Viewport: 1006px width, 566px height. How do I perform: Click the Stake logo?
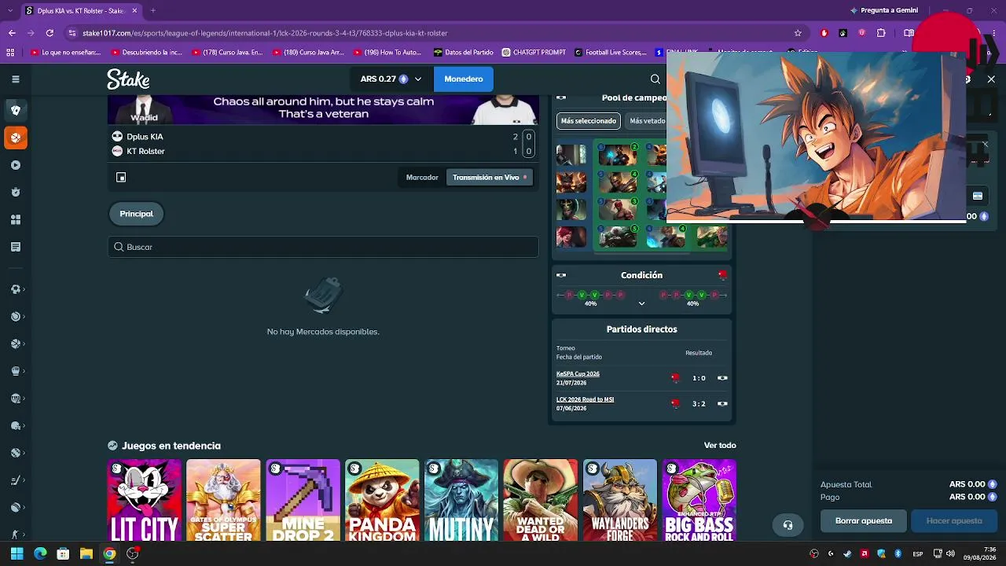pyautogui.click(x=128, y=79)
